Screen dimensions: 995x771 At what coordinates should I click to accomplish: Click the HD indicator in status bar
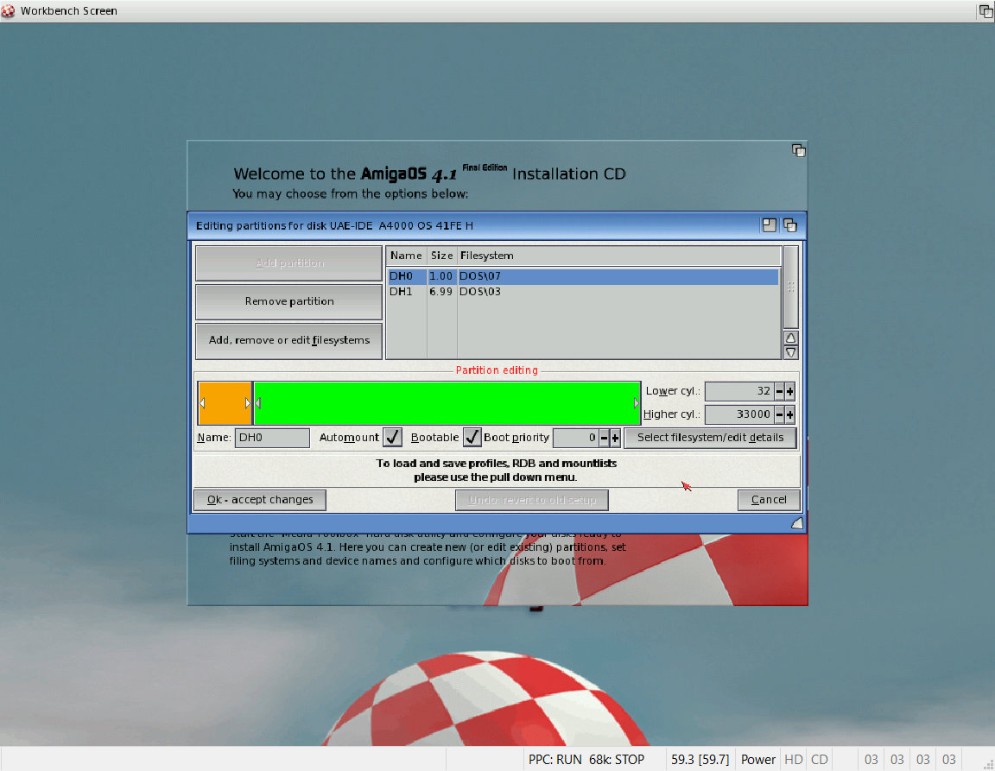pos(793,760)
